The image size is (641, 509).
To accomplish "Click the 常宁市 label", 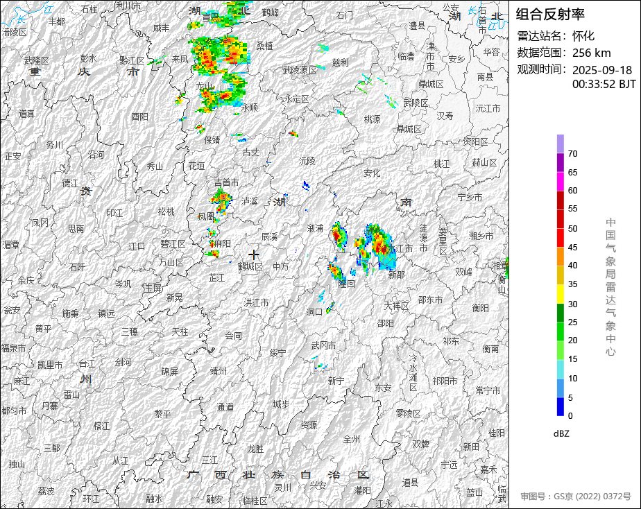I will 488,391.
